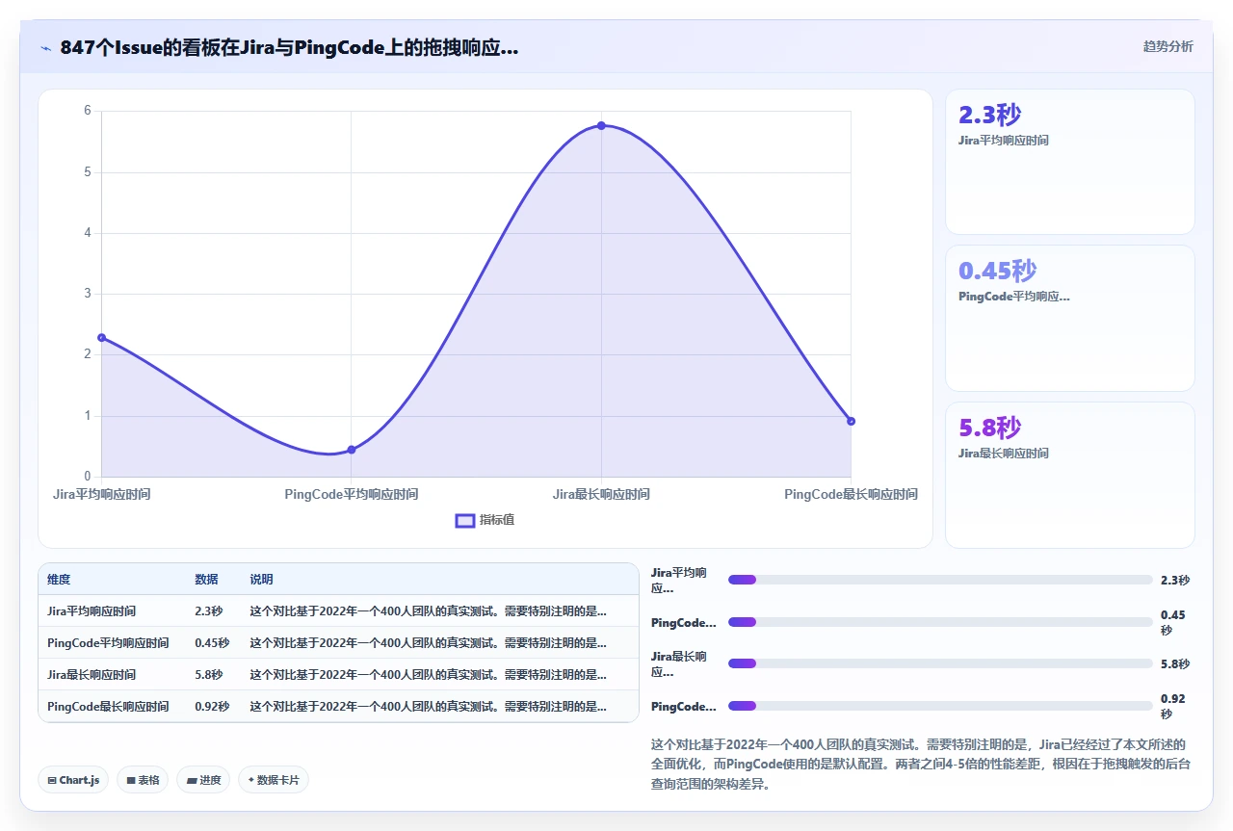This screenshot has width=1233, height=831.
Task: Click the 进度 chip at the bottom
Action: click(x=203, y=780)
